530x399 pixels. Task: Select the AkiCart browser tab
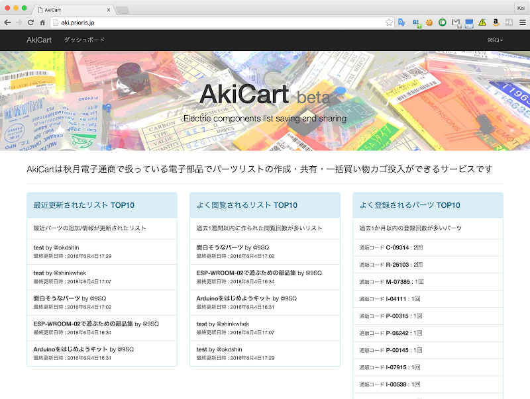pyautogui.click(x=74, y=10)
